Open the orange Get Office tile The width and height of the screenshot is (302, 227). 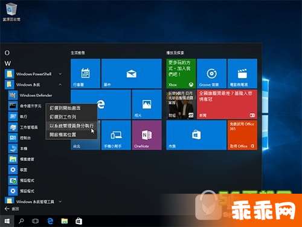[242, 135]
